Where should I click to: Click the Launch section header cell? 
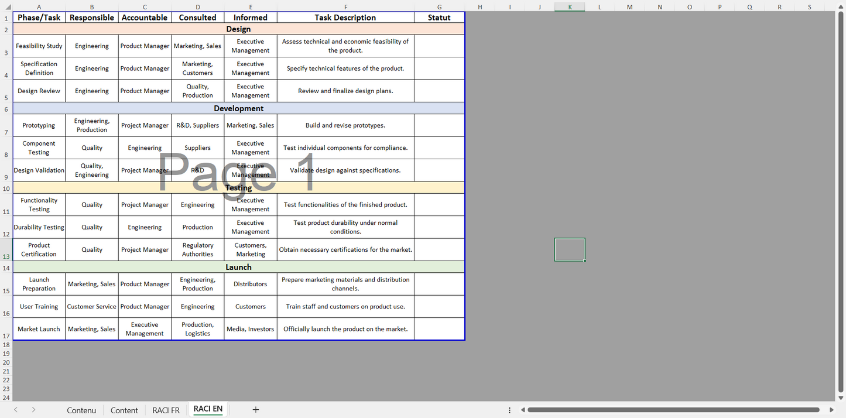[x=239, y=266]
